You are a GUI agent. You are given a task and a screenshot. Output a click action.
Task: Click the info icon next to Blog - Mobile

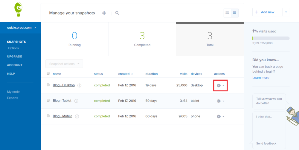click(x=77, y=116)
